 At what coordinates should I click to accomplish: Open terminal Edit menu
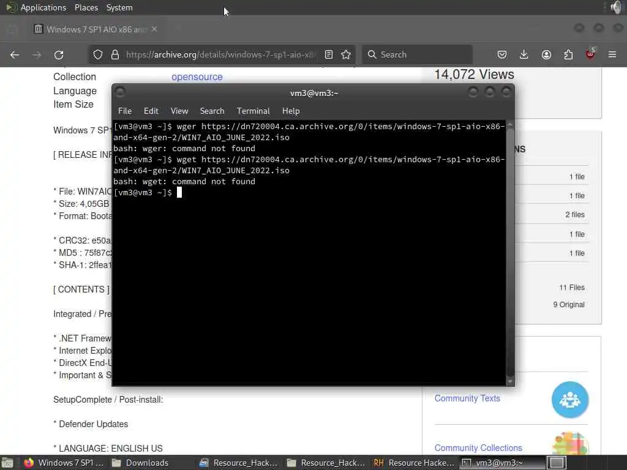(x=151, y=111)
